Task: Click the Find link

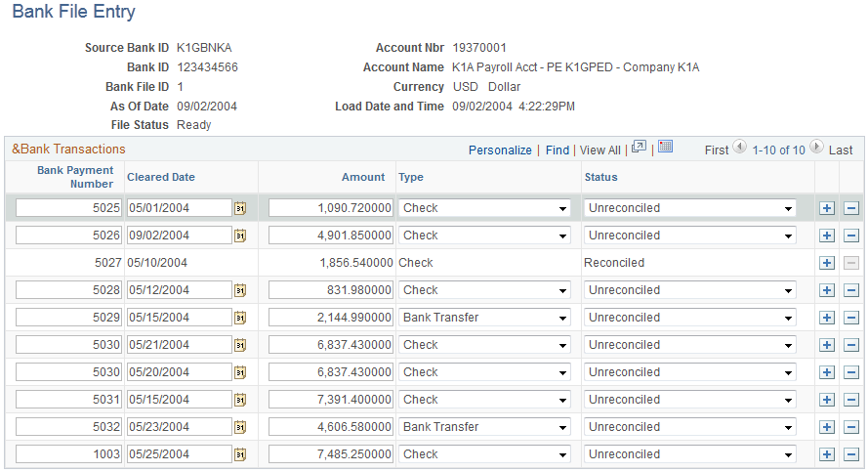Action: (x=557, y=150)
